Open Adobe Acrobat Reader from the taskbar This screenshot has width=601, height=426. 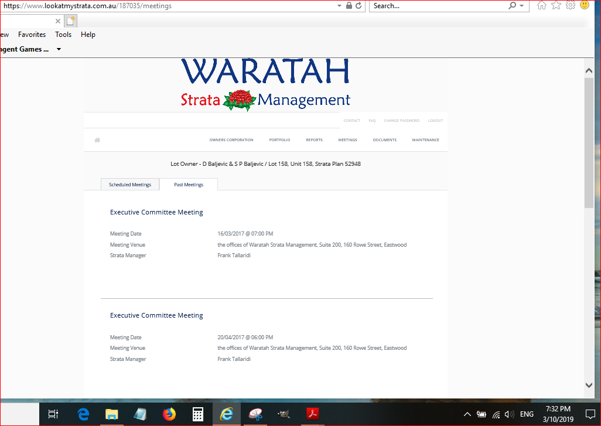click(312, 414)
